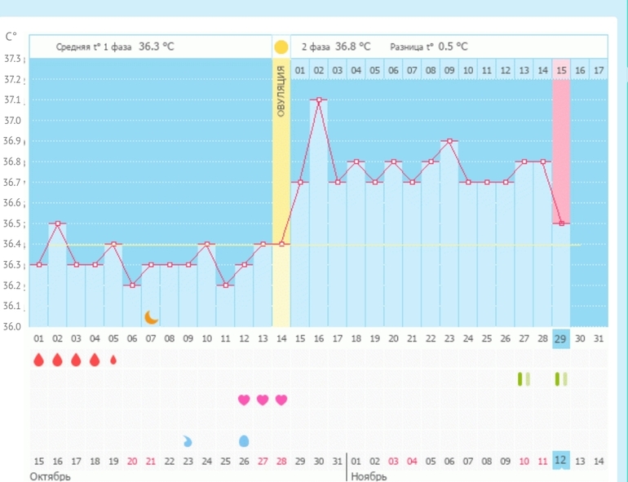This screenshot has width=628, height=482.
Task: Click the 36.5 point in the pink column
Action: pyautogui.click(x=561, y=223)
